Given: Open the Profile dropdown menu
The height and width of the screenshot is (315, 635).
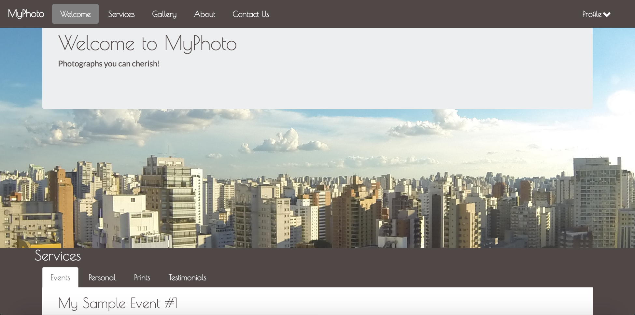Looking at the screenshot, I should coord(596,14).
